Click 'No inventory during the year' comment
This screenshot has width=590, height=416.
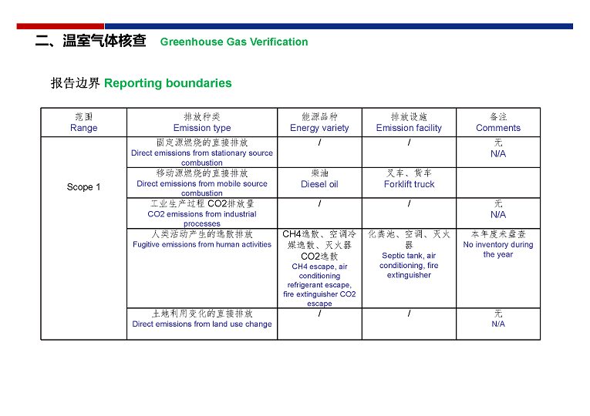(x=498, y=249)
